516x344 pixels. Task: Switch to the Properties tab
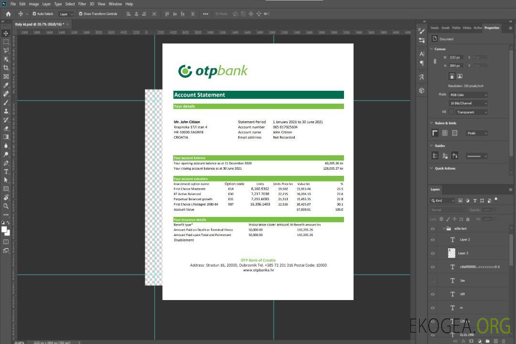(492, 28)
